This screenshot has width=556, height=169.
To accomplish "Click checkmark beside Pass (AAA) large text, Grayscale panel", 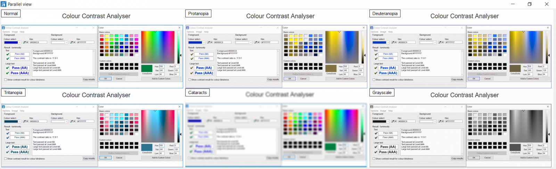I will (376, 152).
